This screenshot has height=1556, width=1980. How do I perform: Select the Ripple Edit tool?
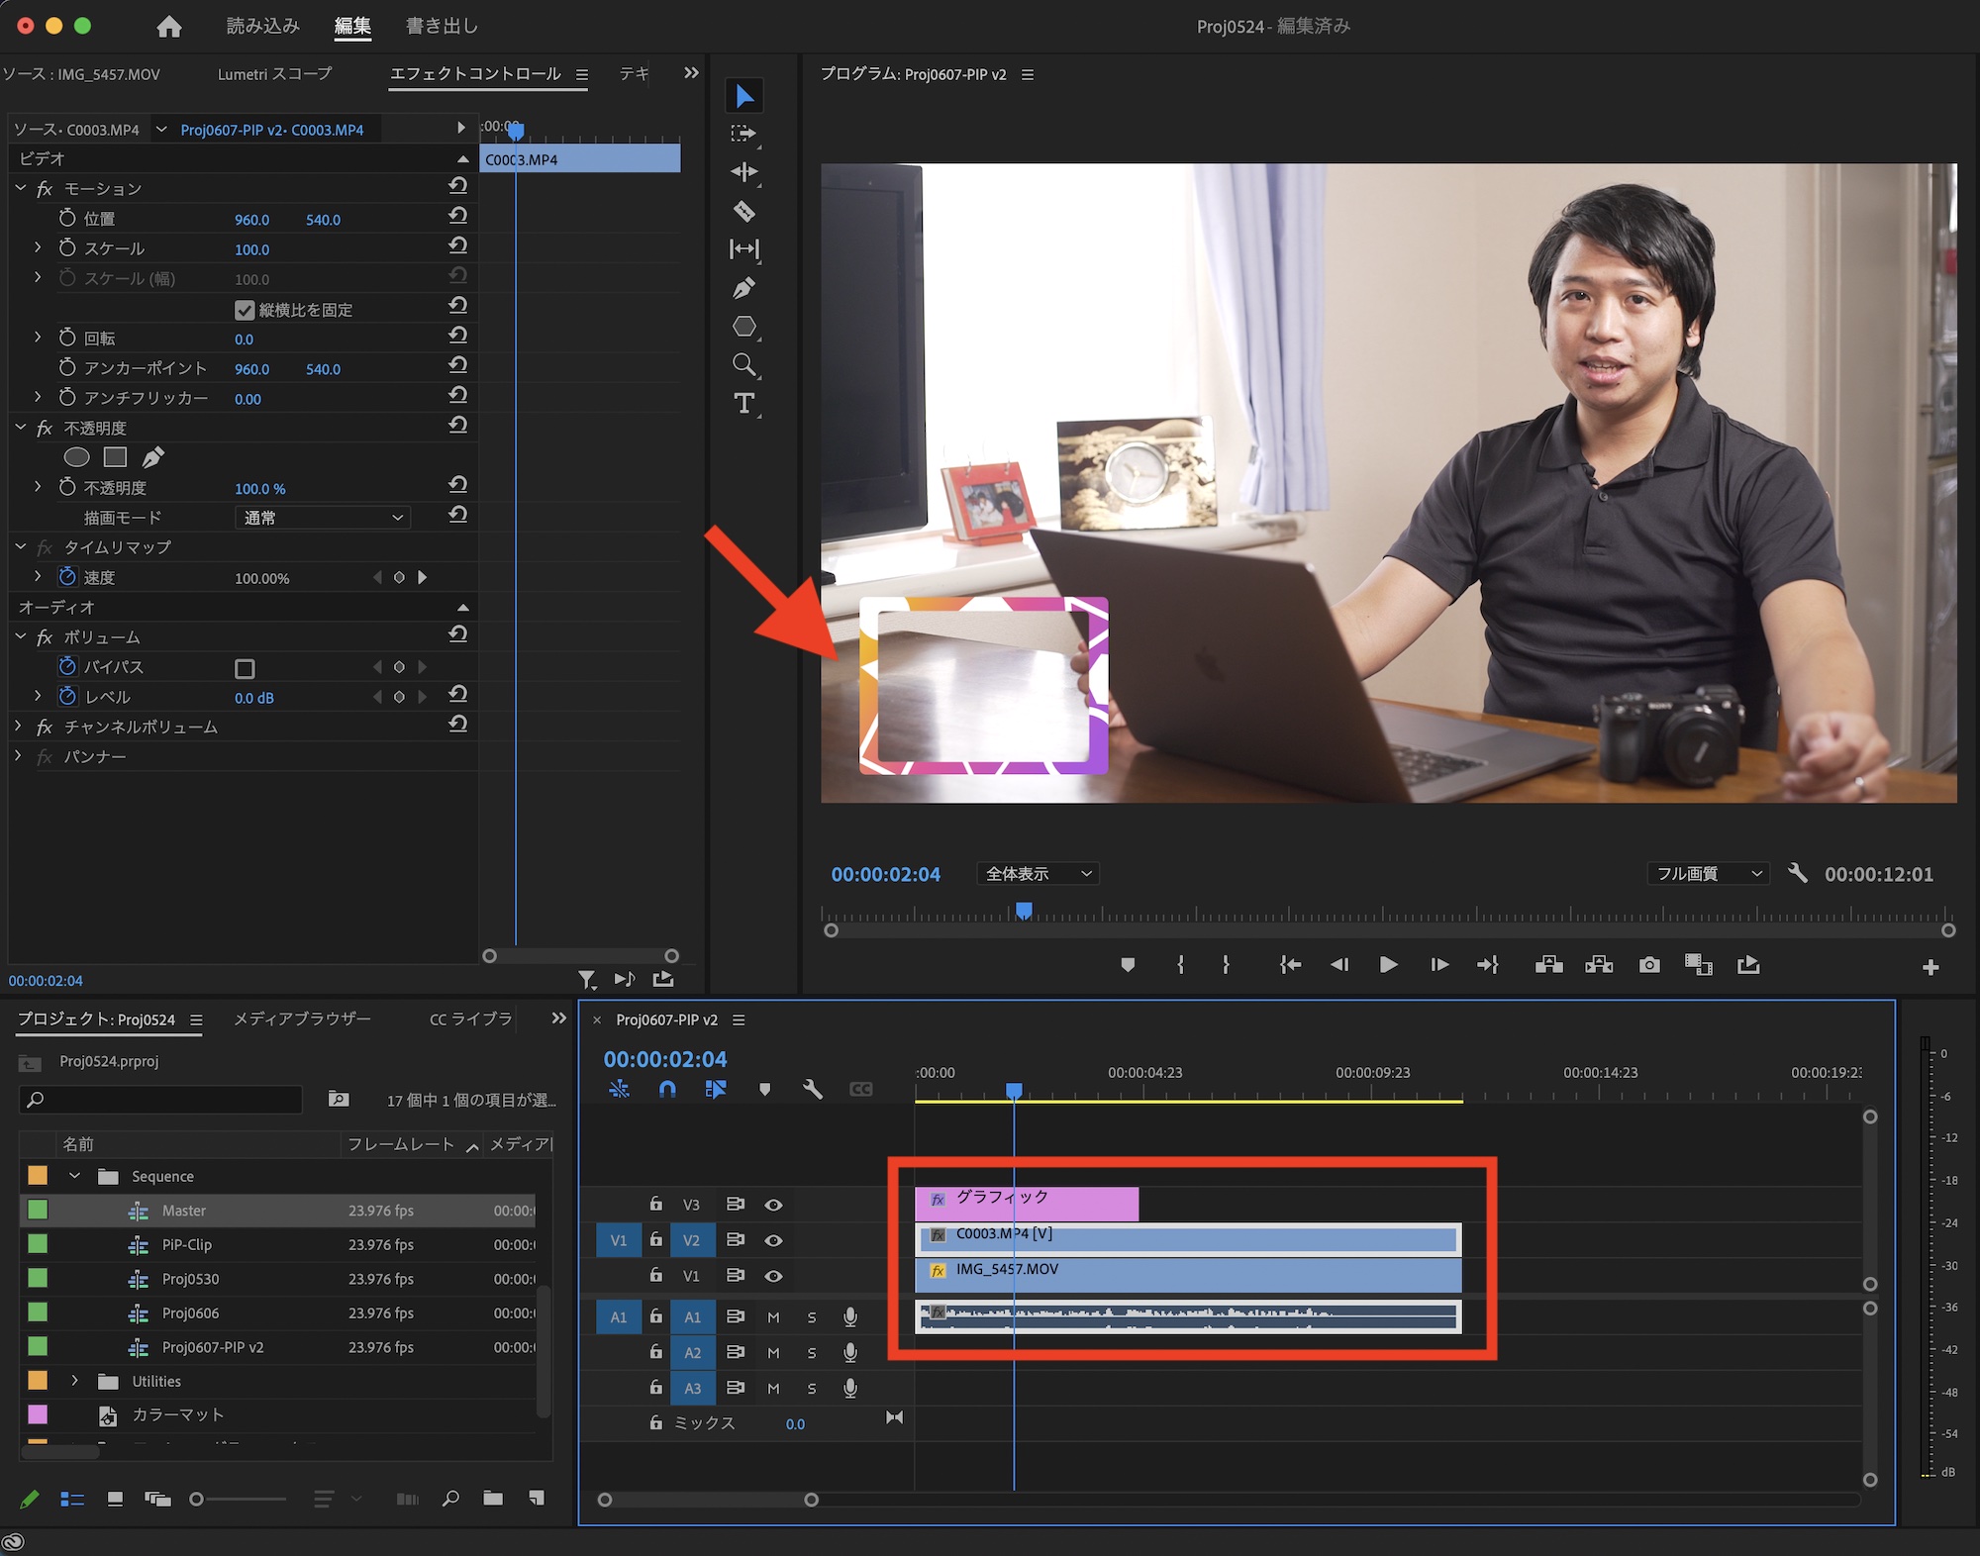click(743, 172)
